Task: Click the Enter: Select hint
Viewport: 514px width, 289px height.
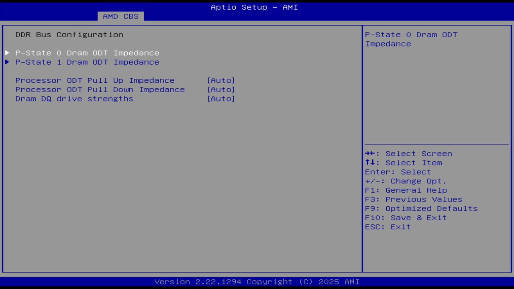Action: (x=398, y=172)
